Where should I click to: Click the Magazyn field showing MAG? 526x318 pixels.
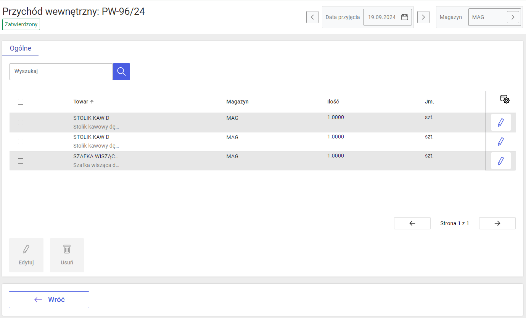(494, 17)
